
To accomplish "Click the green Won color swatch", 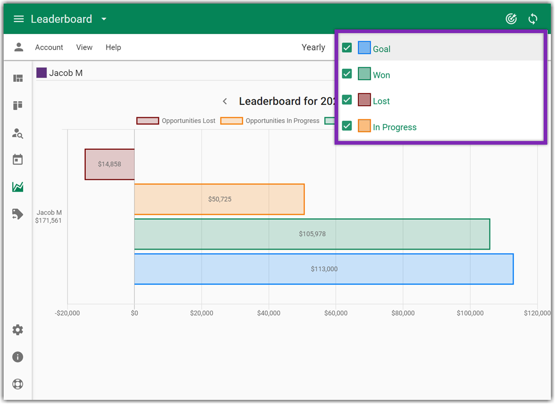I will pos(364,74).
